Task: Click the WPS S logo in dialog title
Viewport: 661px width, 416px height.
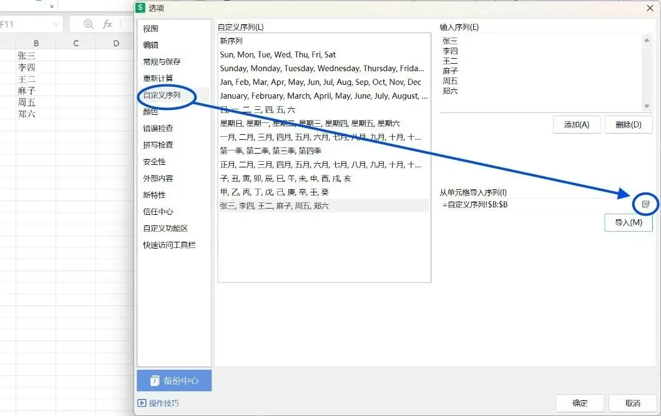Action: coord(141,7)
